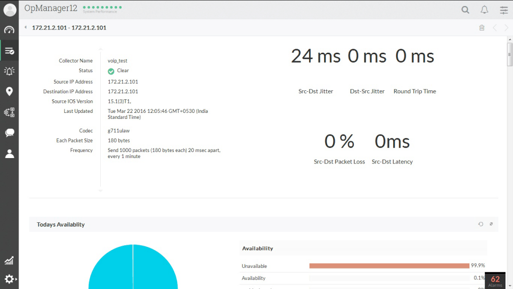Click the network devices workflow icon in sidebar

coord(9,112)
